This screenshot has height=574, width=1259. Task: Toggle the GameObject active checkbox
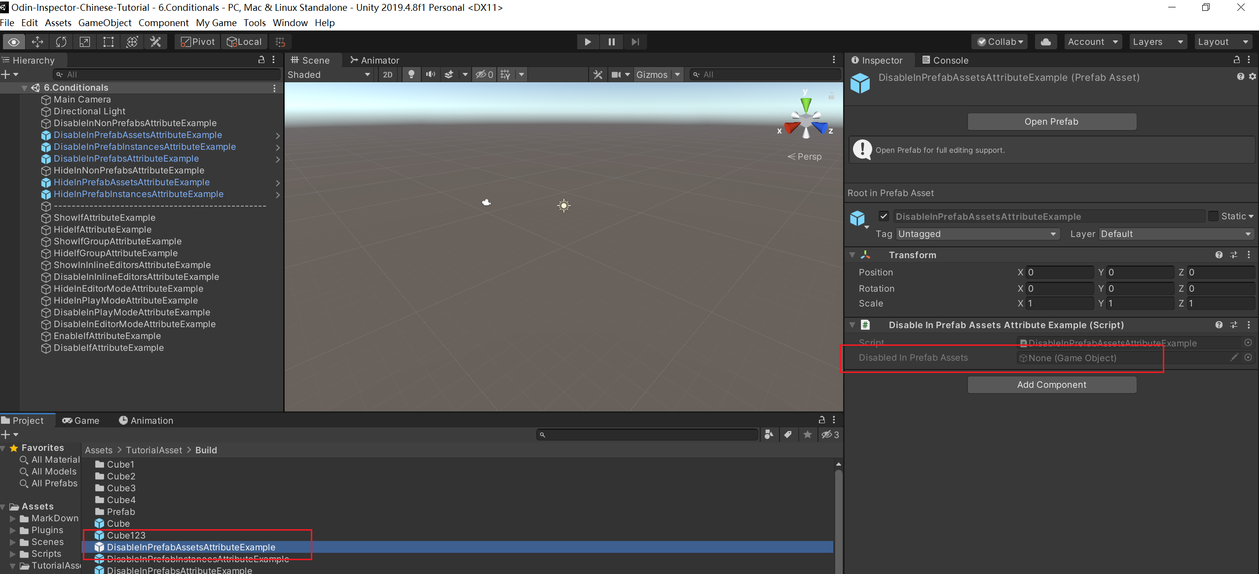coord(884,216)
